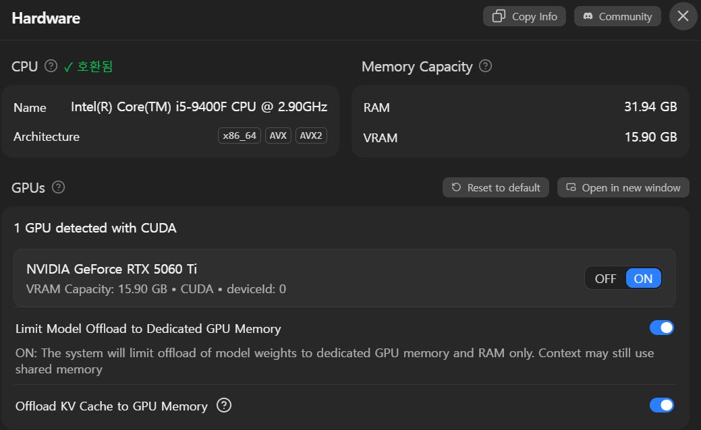Click the GPUs help question mark icon
The height and width of the screenshot is (430, 701).
coord(58,187)
